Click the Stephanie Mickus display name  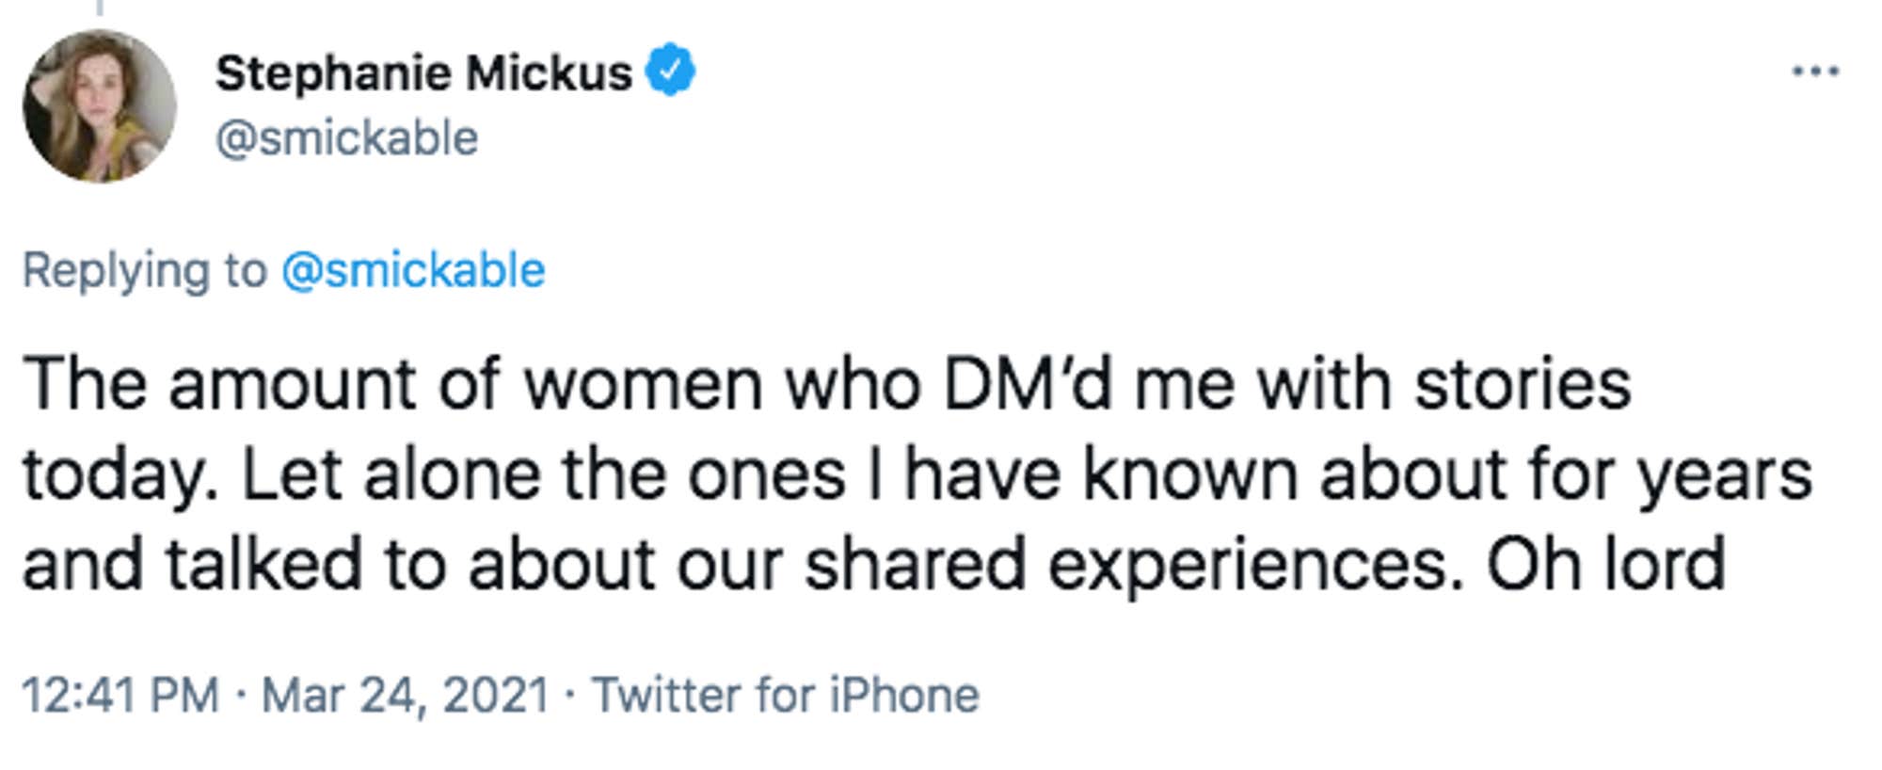coord(423,73)
